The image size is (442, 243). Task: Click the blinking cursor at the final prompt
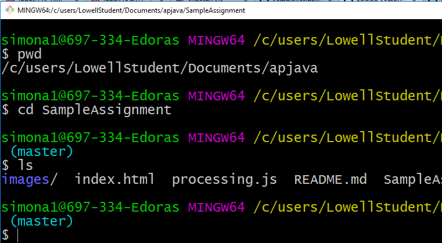point(18,235)
